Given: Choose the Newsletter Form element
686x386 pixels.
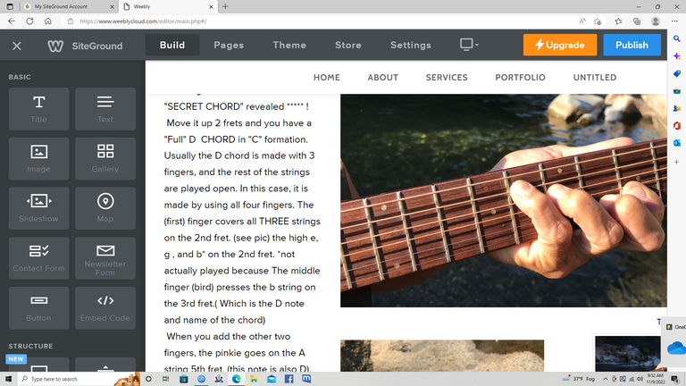Looking at the screenshot, I should tap(105, 258).
